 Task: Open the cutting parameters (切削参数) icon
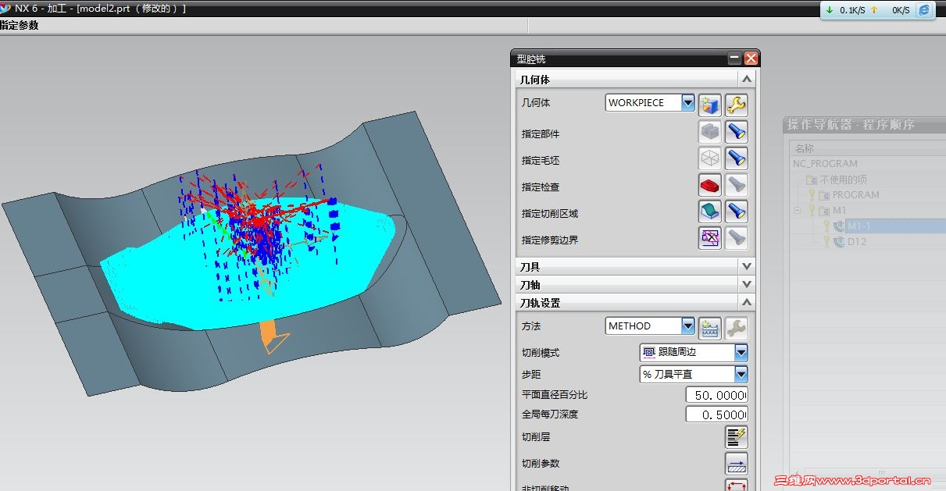736,464
